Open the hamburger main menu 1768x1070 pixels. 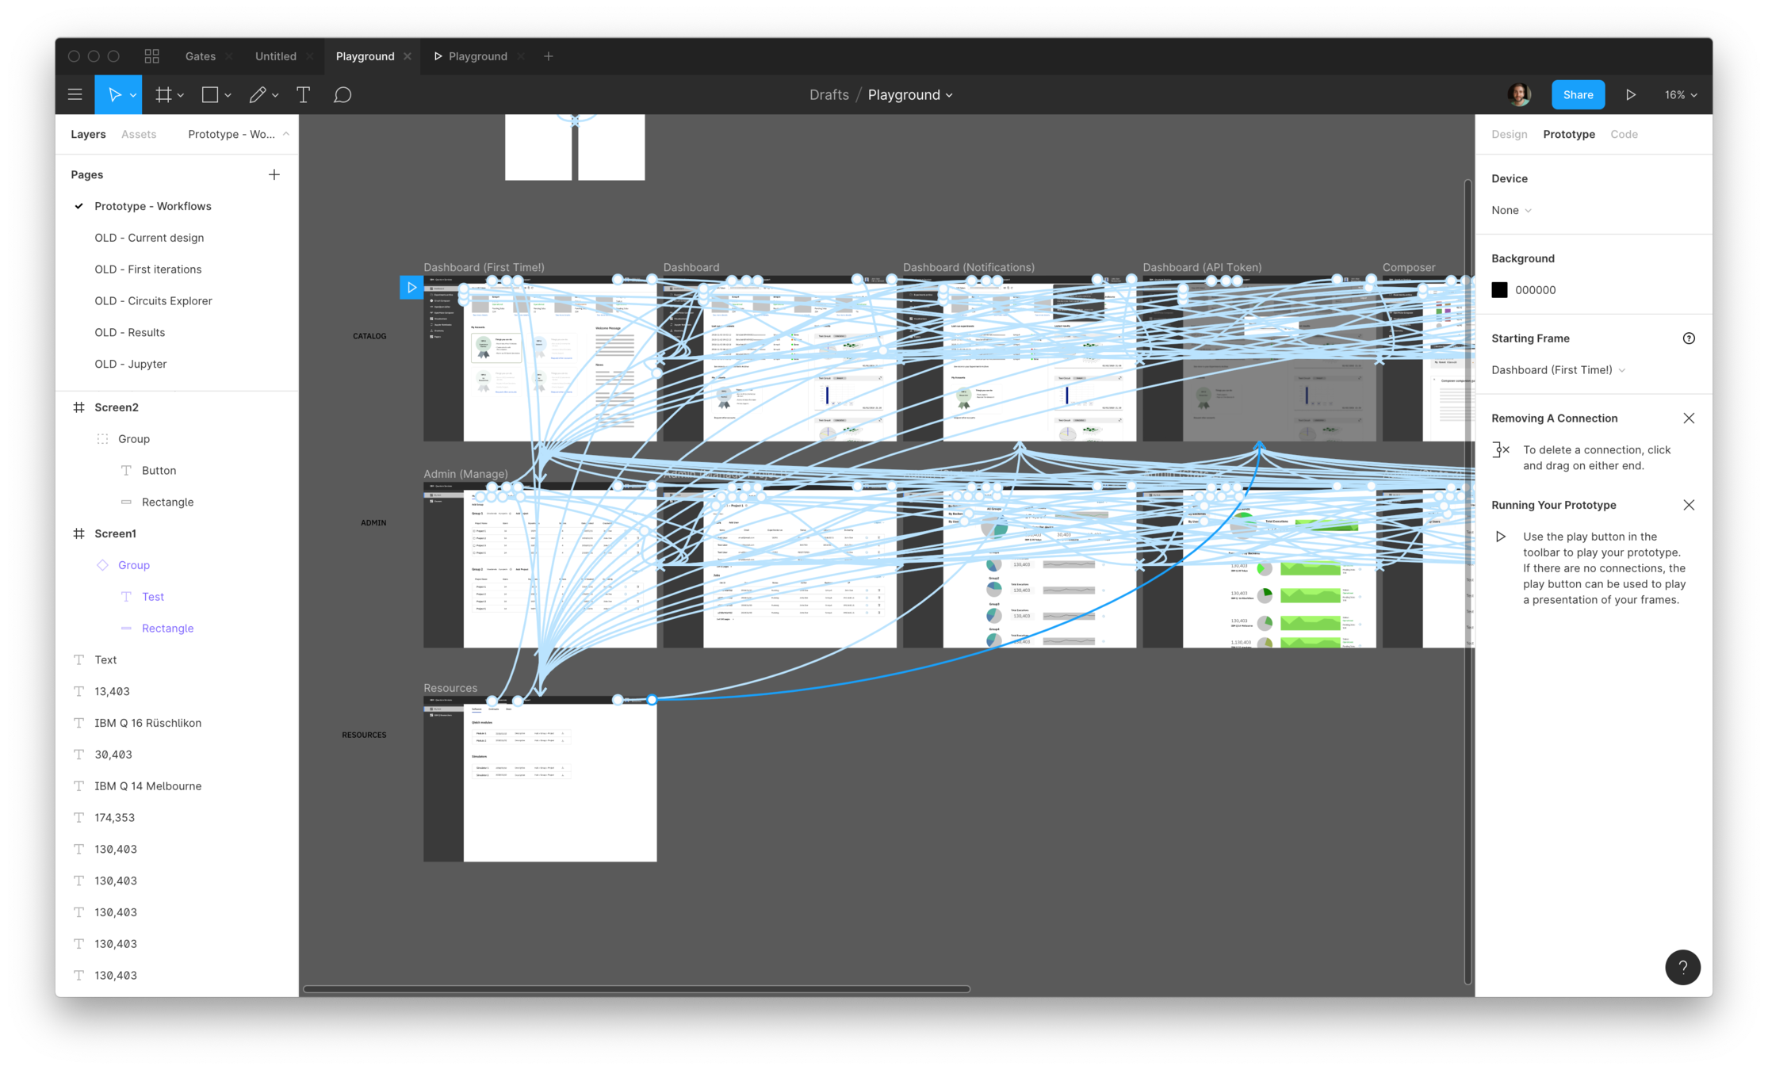[x=75, y=94]
